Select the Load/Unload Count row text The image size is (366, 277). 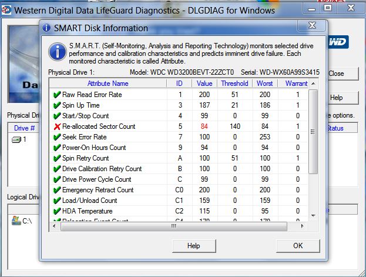click(x=90, y=201)
